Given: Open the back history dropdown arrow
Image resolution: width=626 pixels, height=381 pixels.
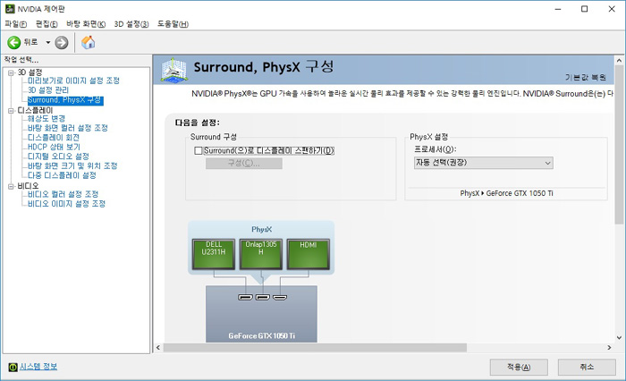Looking at the screenshot, I should click(x=48, y=42).
